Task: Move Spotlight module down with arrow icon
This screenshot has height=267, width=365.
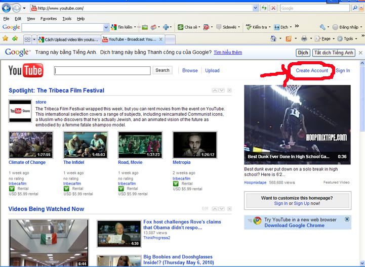Action: 222,90
